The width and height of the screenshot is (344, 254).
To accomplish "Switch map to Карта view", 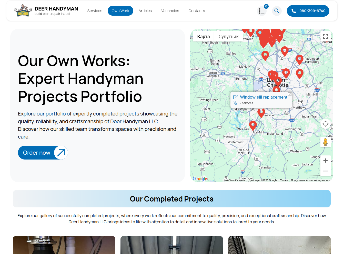I will coord(204,37).
